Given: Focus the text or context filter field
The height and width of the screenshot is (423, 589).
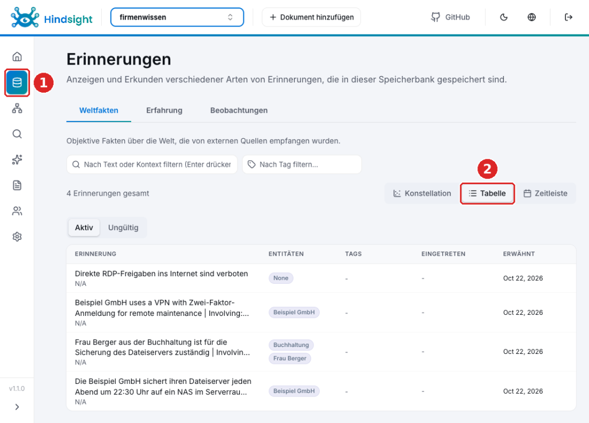Looking at the screenshot, I should tap(152, 165).
